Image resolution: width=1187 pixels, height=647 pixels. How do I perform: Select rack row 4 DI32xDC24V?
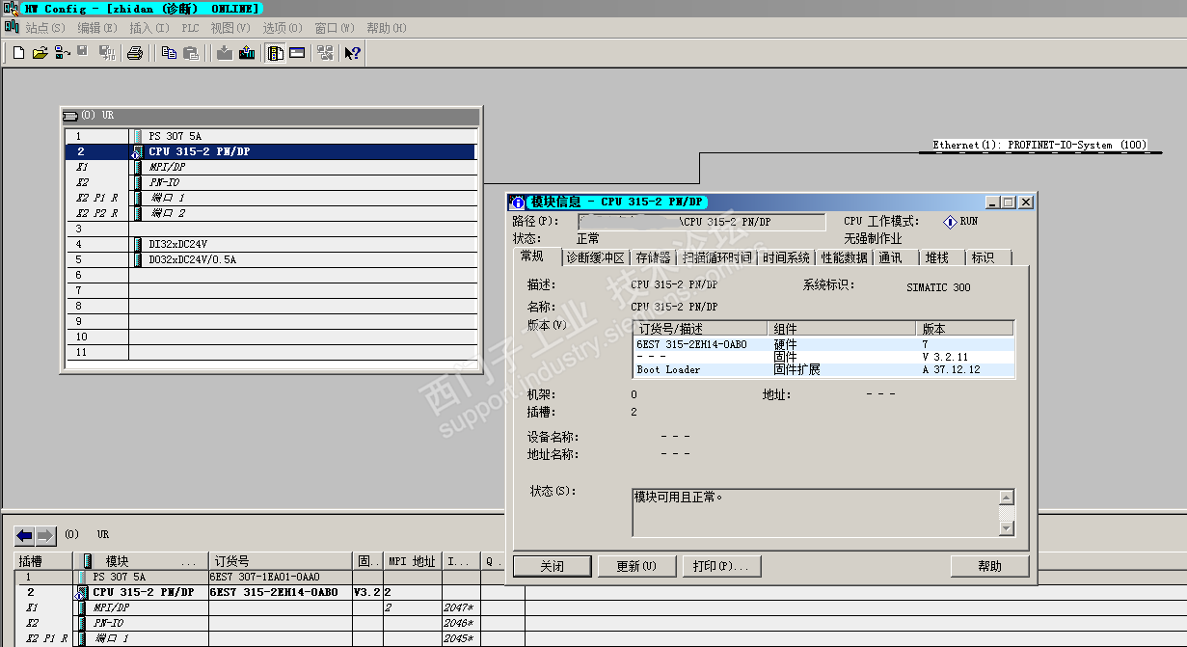pyautogui.click(x=271, y=244)
